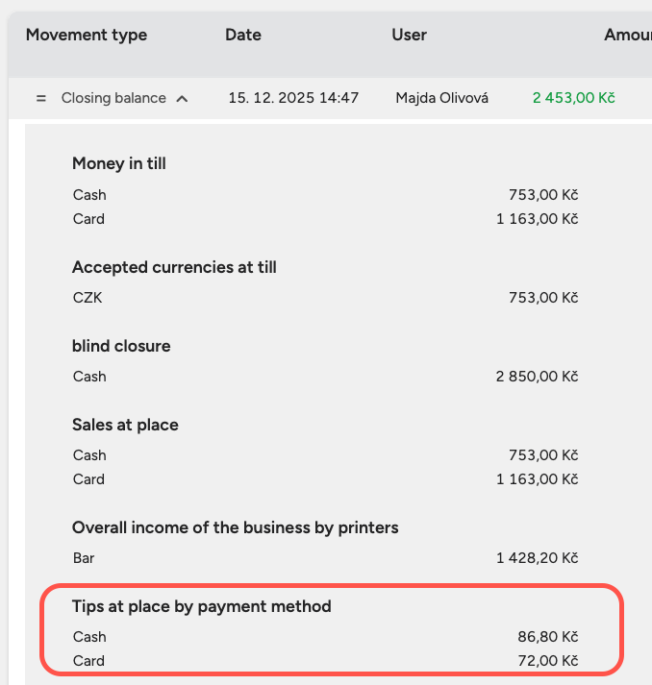652x685 pixels.
Task: Click the Cash tip 86,80 Kč value
Action: [548, 637]
